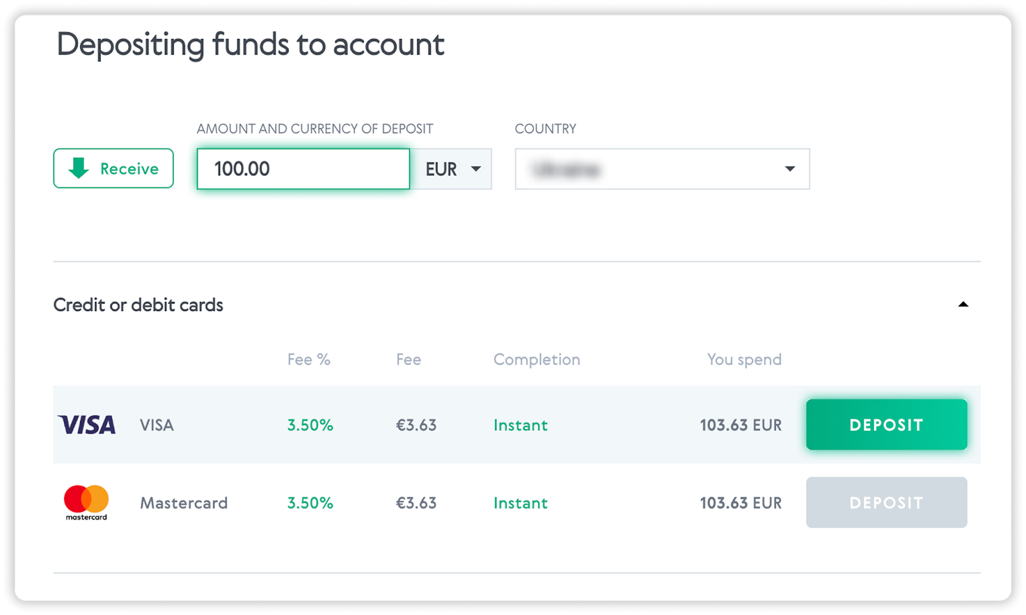The width and height of the screenshot is (1026, 615).
Task: Click the You spend column header
Action: coord(744,359)
